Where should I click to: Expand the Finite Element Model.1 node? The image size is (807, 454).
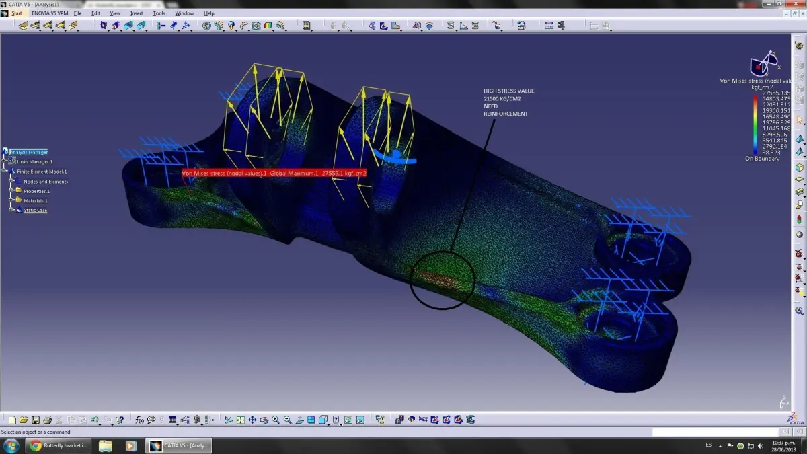point(3,170)
